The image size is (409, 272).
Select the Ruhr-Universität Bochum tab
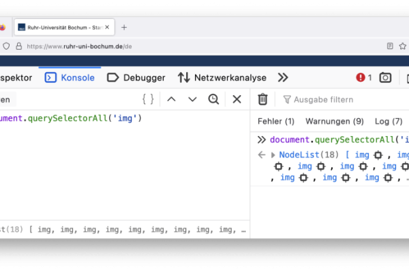click(64, 27)
